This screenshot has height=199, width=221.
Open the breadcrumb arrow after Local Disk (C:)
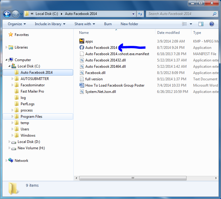click(61, 14)
